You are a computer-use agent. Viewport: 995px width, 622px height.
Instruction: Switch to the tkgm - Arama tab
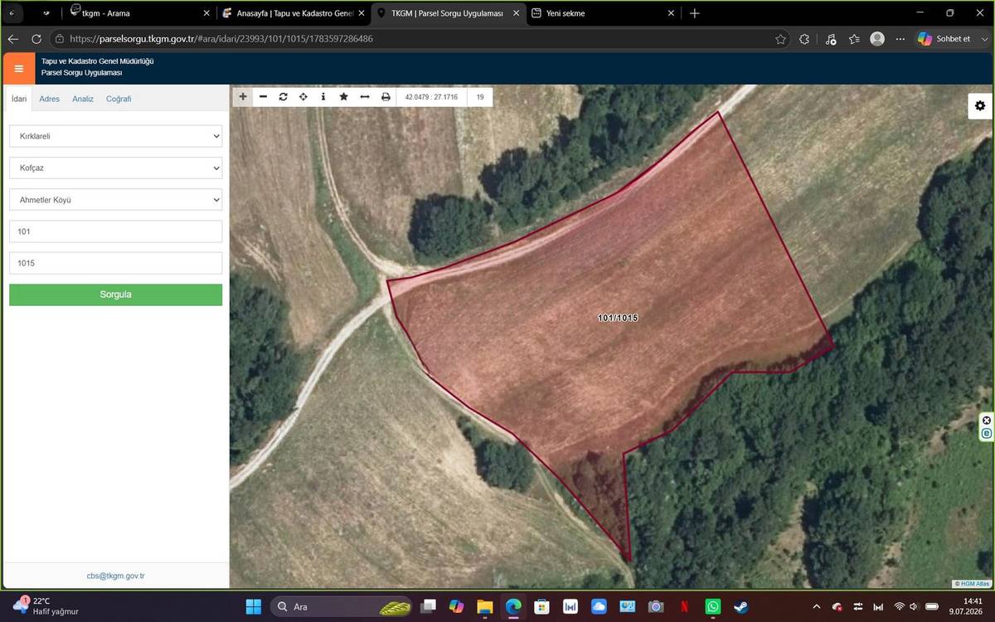click(138, 13)
